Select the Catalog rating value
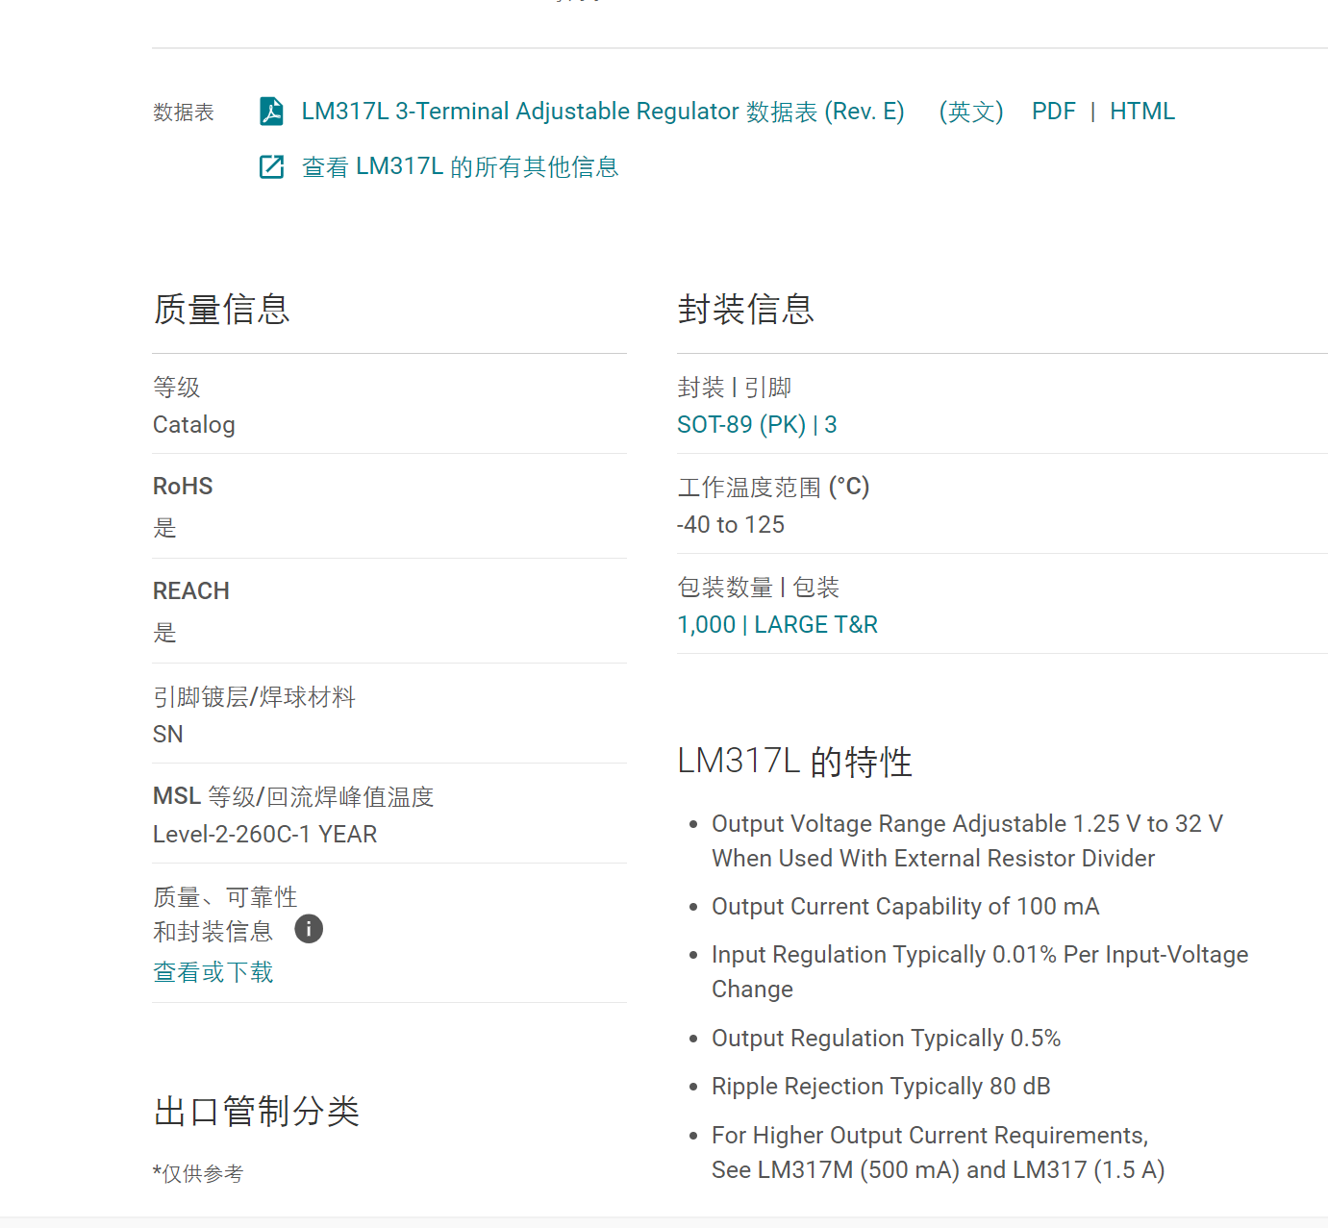This screenshot has height=1228, width=1328. point(194,425)
